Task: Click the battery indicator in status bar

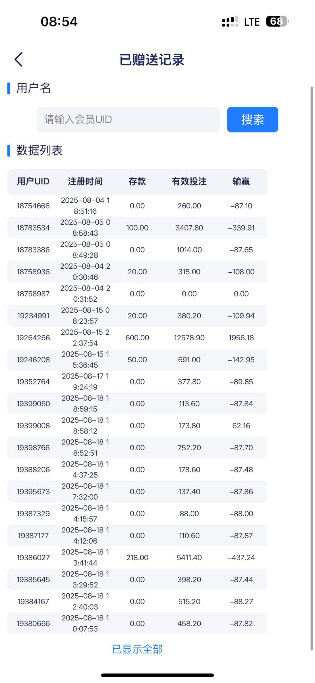Action: [x=277, y=21]
